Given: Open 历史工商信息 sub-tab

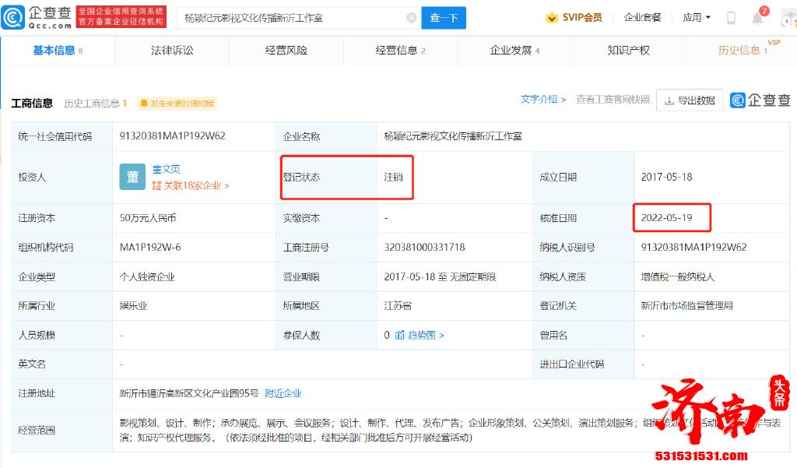Looking at the screenshot, I should pyautogui.click(x=95, y=103).
